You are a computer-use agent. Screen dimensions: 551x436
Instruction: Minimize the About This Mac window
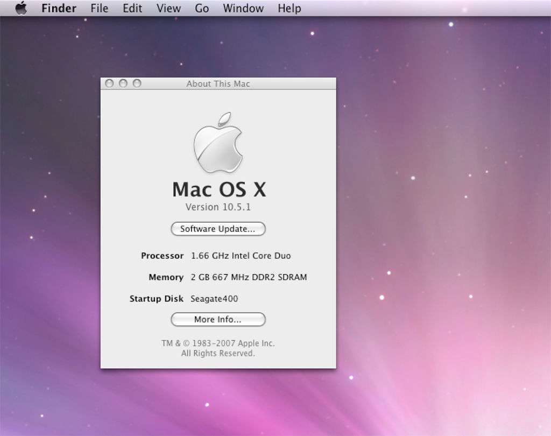pyautogui.click(x=123, y=83)
